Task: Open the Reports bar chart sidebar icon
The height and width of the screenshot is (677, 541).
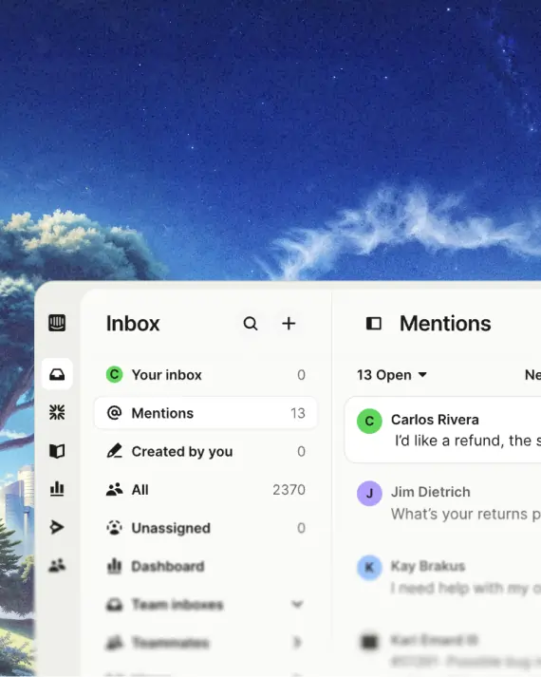Action: pyautogui.click(x=57, y=489)
